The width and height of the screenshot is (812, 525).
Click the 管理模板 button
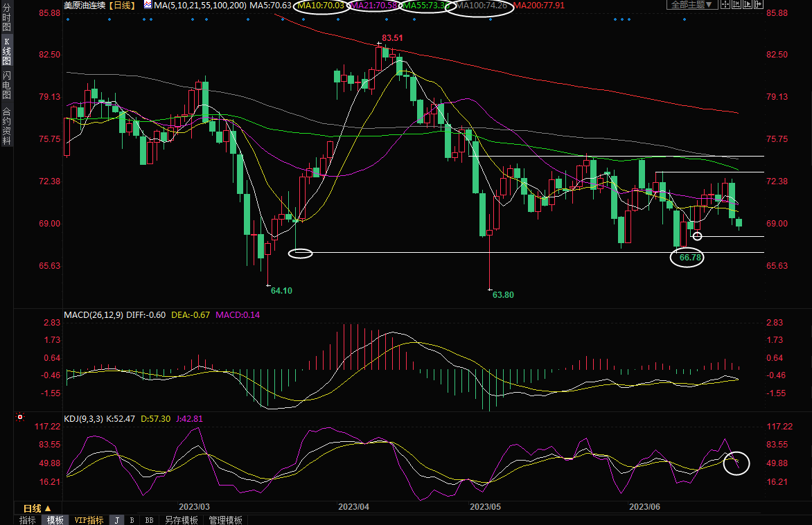(x=225, y=519)
